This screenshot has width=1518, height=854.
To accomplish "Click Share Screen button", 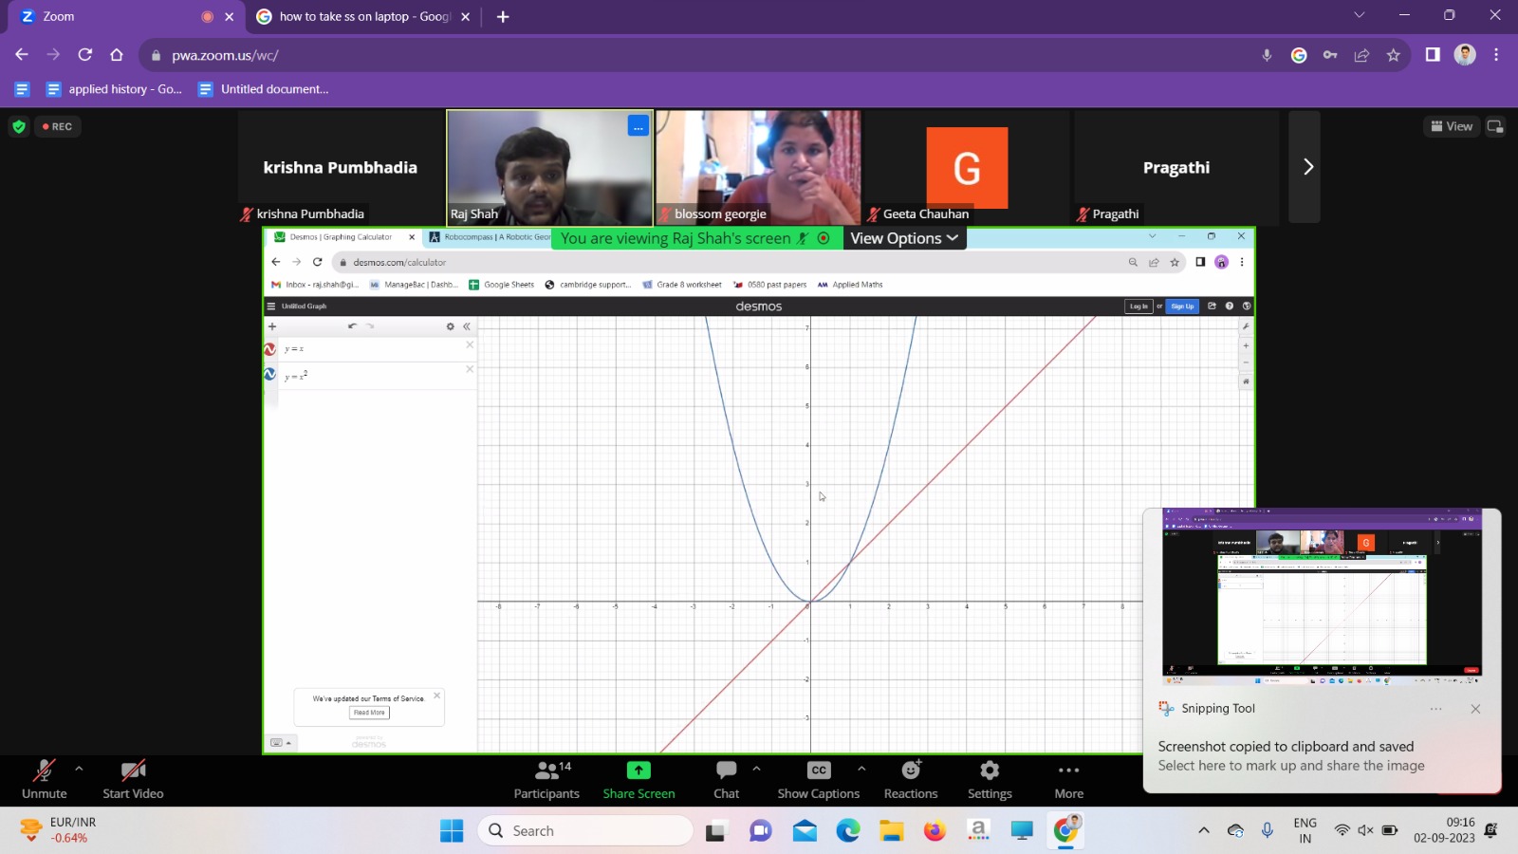I will click(639, 779).
